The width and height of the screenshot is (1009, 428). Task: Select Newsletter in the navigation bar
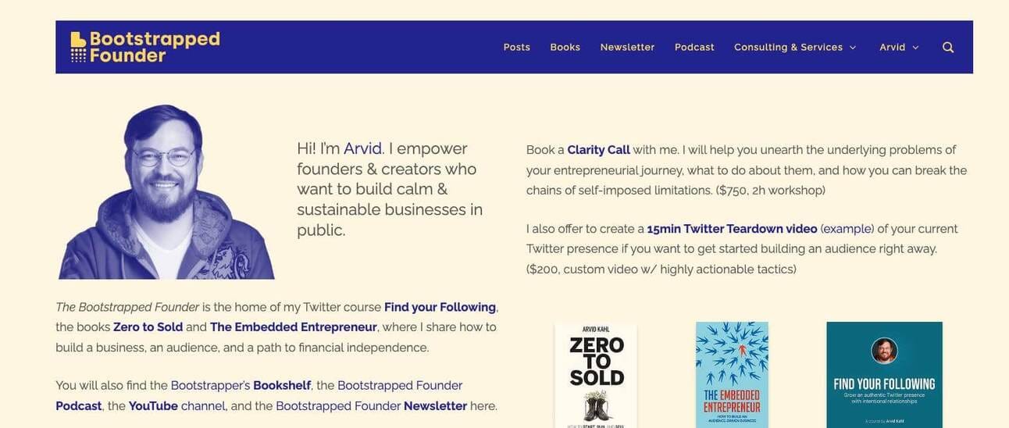627,48
